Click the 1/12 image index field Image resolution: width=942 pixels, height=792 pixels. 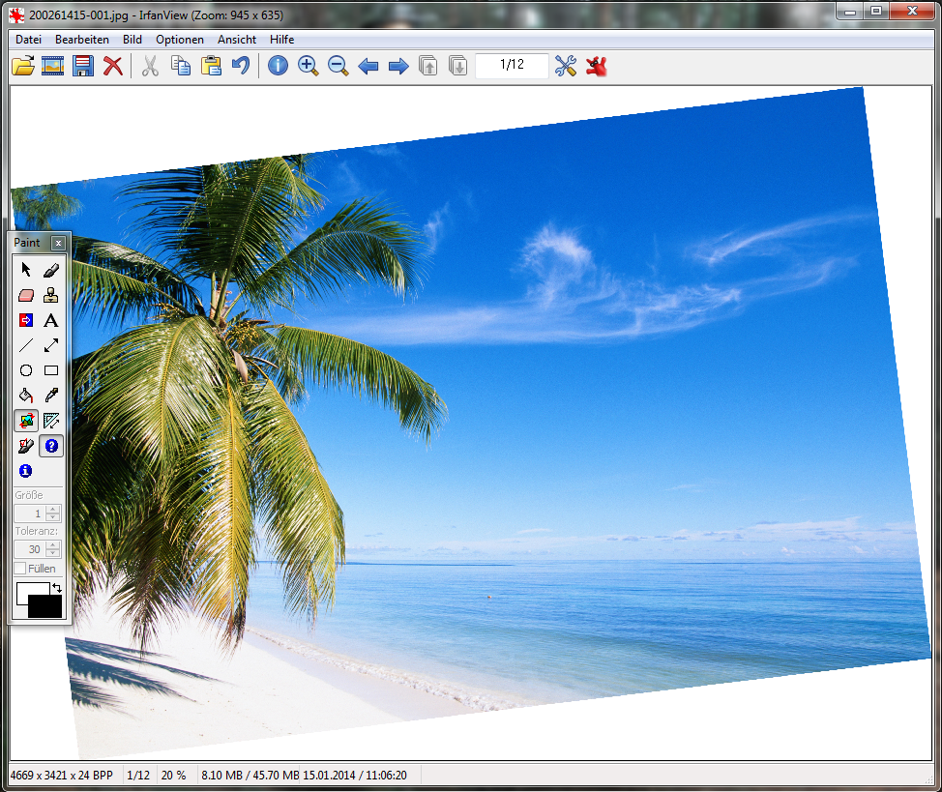(512, 66)
